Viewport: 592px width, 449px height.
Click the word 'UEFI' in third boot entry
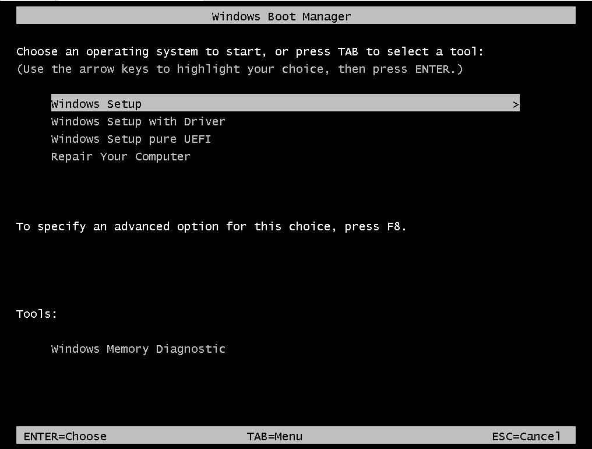coord(198,139)
